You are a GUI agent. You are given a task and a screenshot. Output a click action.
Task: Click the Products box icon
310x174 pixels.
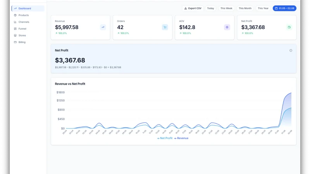coord(15,15)
